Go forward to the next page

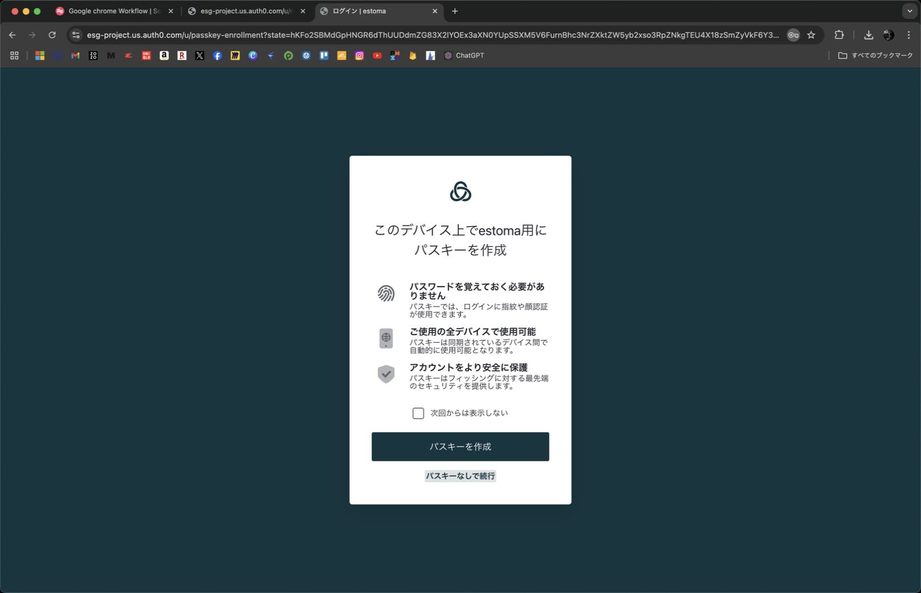point(32,35)
